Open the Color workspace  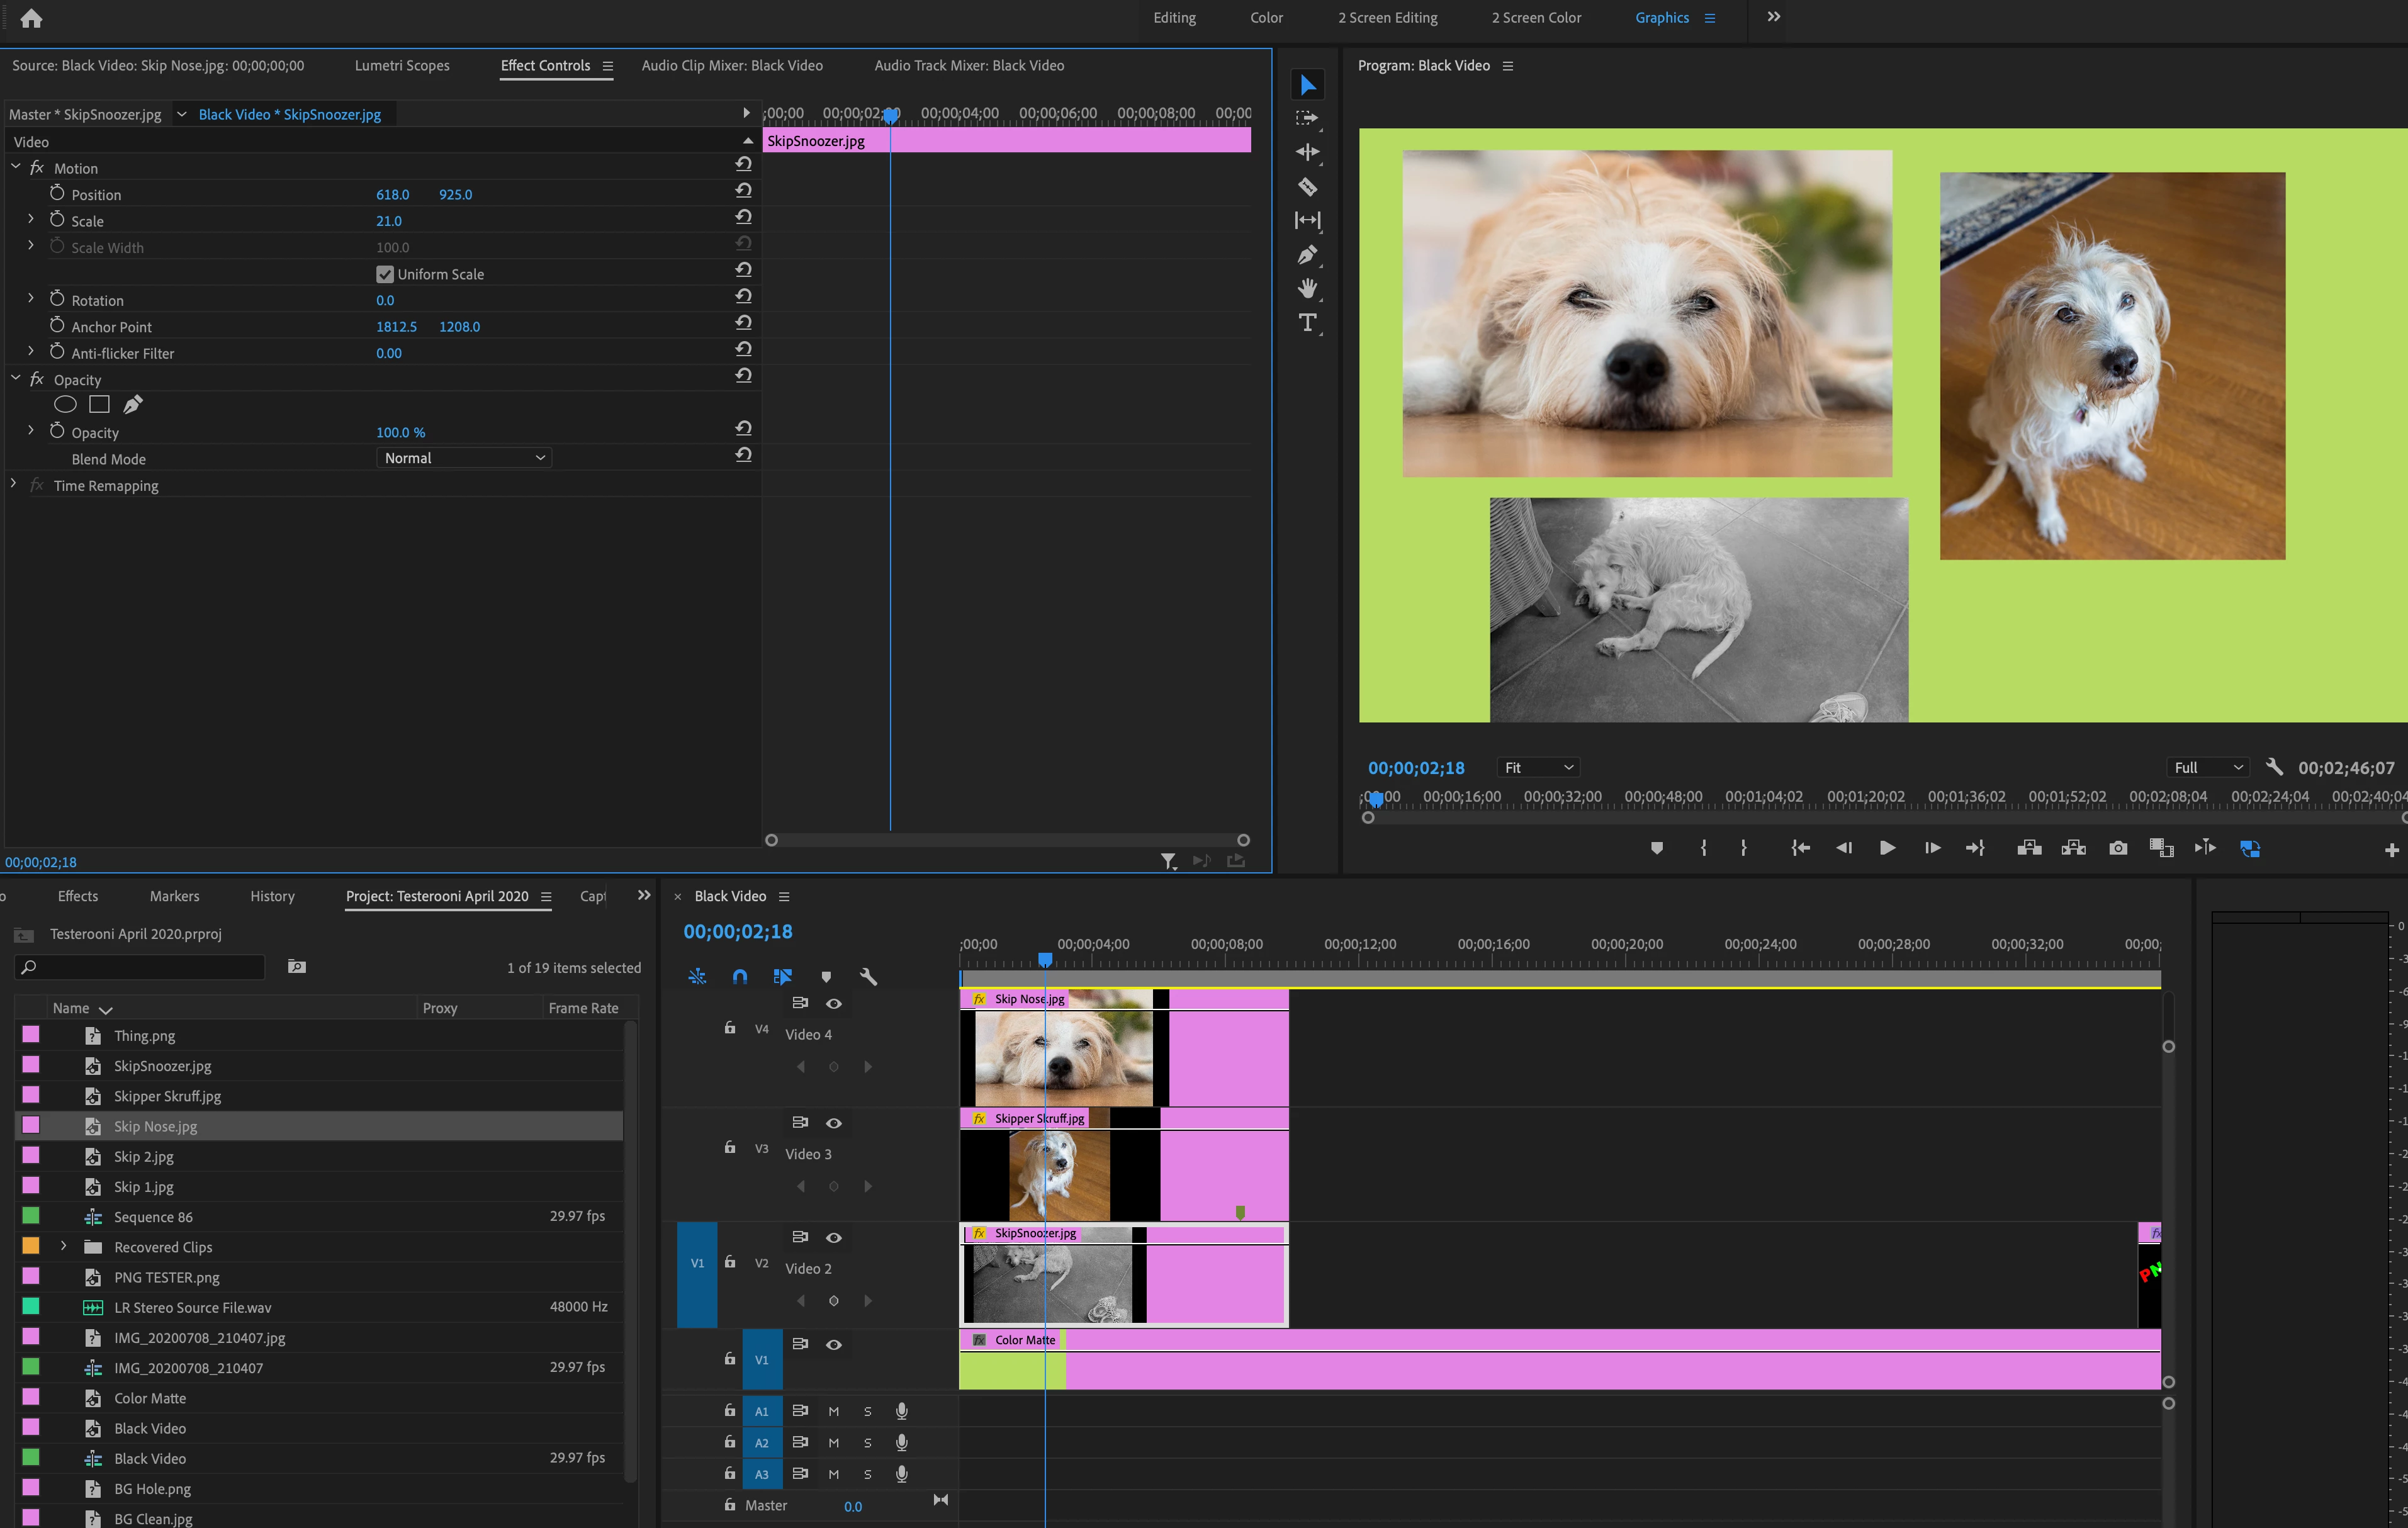[x=1266, y=18]
